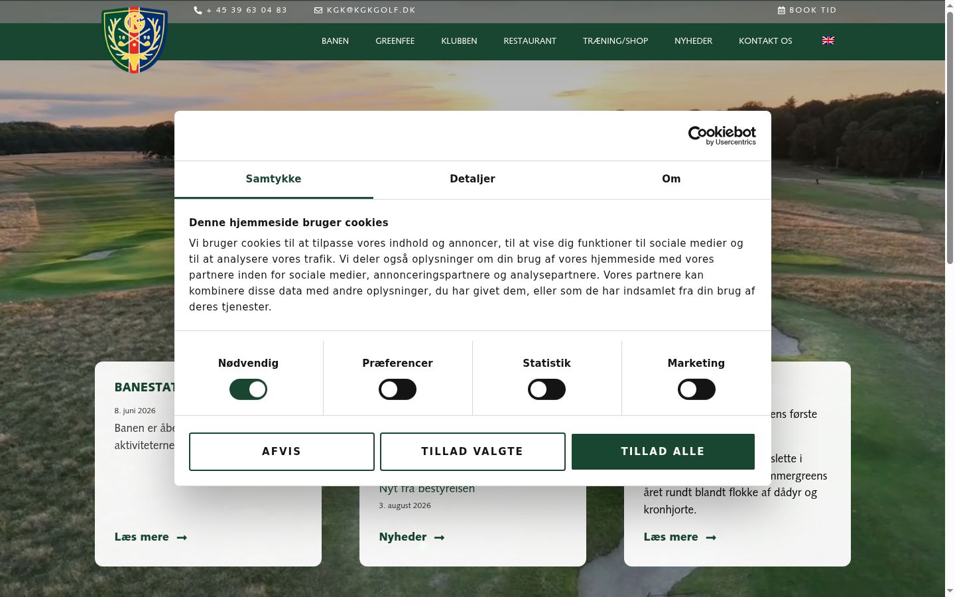Click the date '3. august 2026'
The height and width of the screenshot is (597, 955).
405,505
